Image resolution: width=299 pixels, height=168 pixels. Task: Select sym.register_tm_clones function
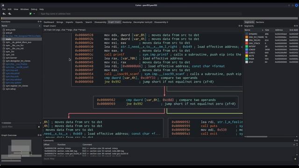(17, 86)
